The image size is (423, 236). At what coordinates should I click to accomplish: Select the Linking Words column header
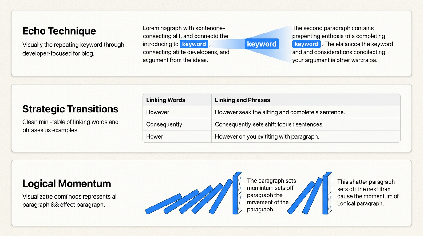pyautogui.click(x=166, y=100)
